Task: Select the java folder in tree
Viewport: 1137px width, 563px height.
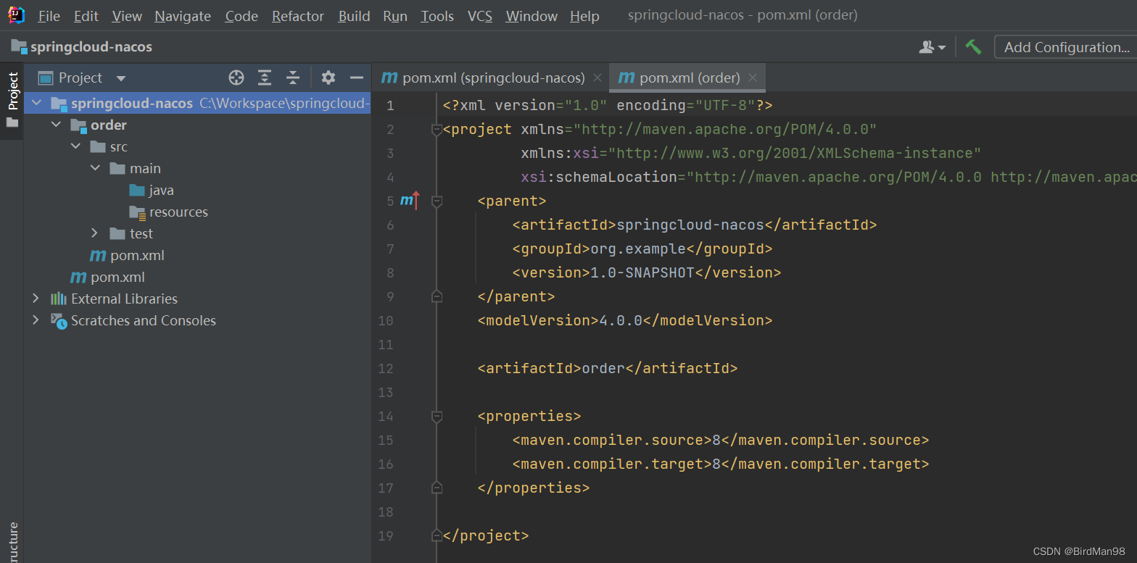Action: click(x=161, y=190)
